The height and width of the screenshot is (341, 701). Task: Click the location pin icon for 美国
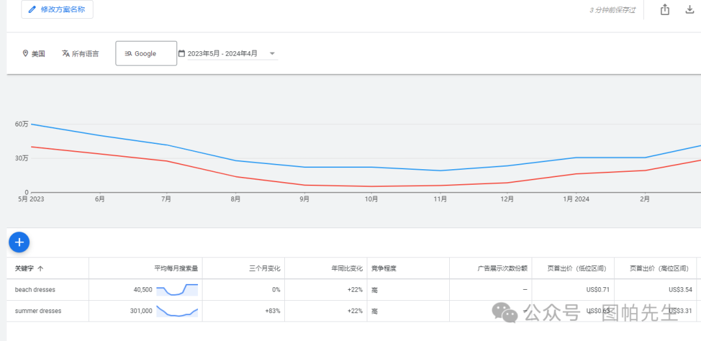(25, 54)
